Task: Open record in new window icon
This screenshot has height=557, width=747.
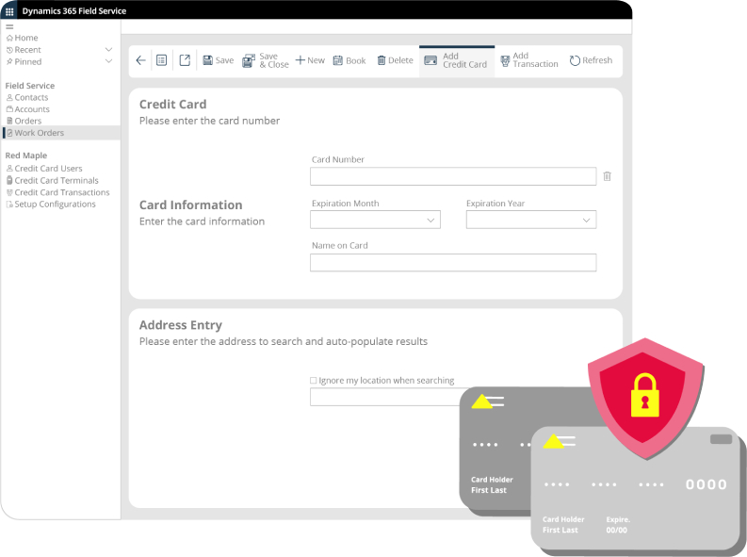Action: click(185, 60)
